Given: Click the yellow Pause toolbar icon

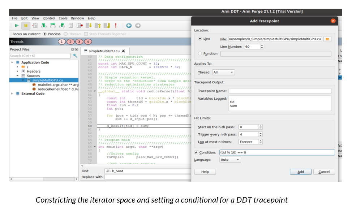Looking at the screenshot, I should (26, 26).
